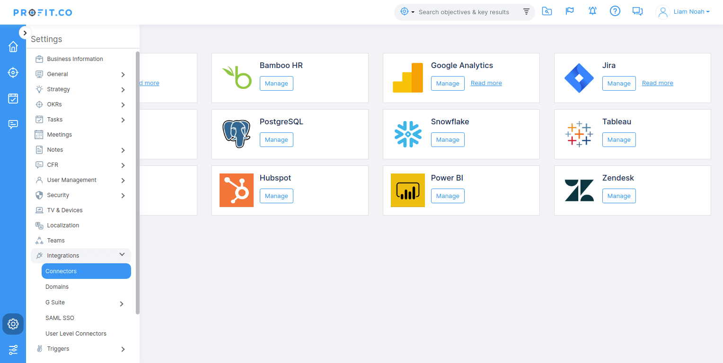Image resolution: width=723 pixels, height=363 pixels.
Task: Read more about Google Analytics
Action: coord(486,83)
